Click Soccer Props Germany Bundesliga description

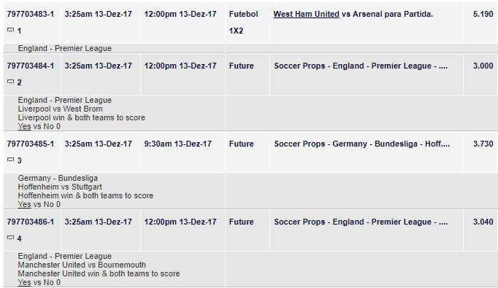(x=361, y=144)
